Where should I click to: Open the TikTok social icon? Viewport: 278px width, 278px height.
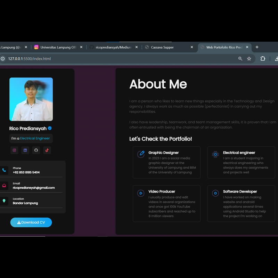(47, 150)
